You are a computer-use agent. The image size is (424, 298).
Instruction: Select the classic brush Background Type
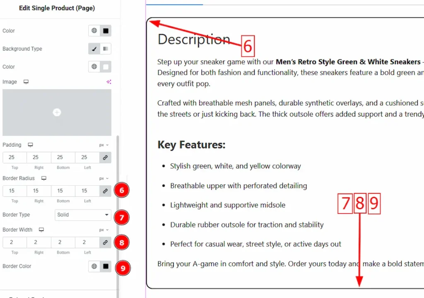pos(94,49)
